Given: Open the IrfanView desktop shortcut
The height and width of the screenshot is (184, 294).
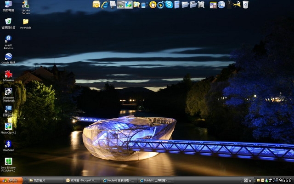Looking at the screenshot, I should (8, 76).
